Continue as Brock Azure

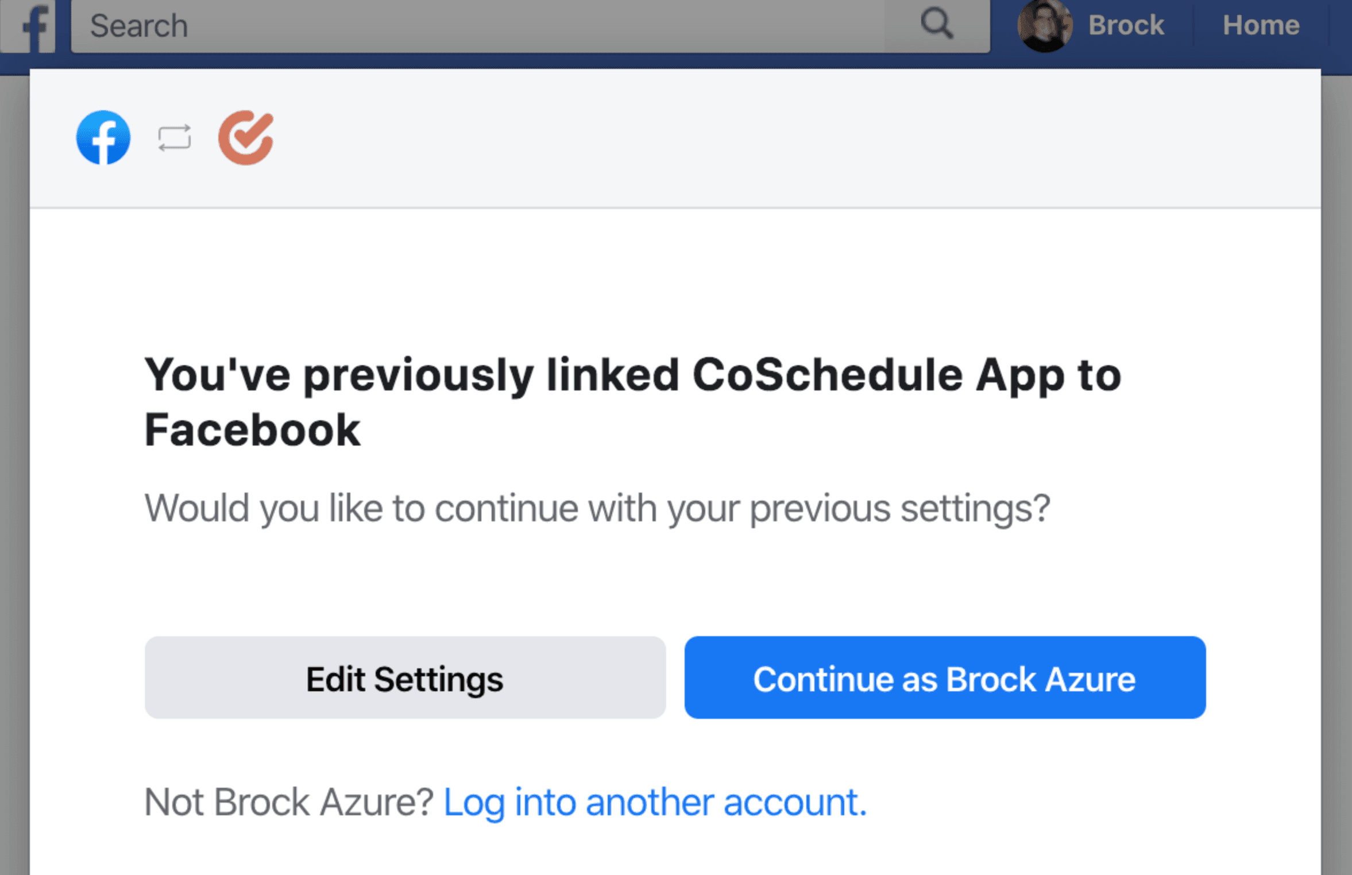945,677
